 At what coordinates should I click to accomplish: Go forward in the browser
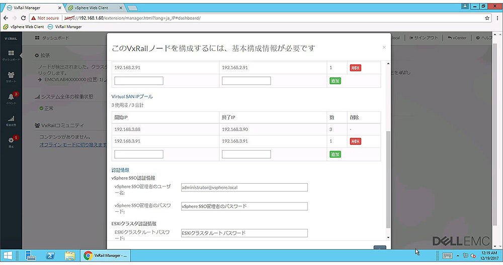(15, 18)
